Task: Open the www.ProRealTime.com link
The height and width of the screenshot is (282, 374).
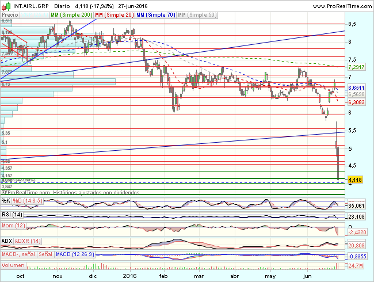Action: coord(342,5)
